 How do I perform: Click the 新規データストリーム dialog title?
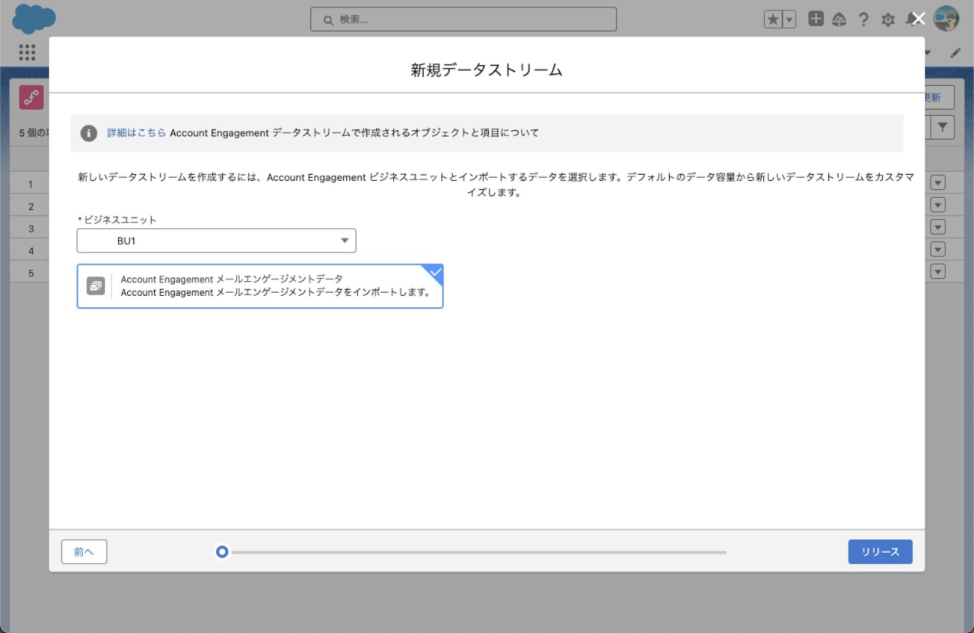(486, 70)
